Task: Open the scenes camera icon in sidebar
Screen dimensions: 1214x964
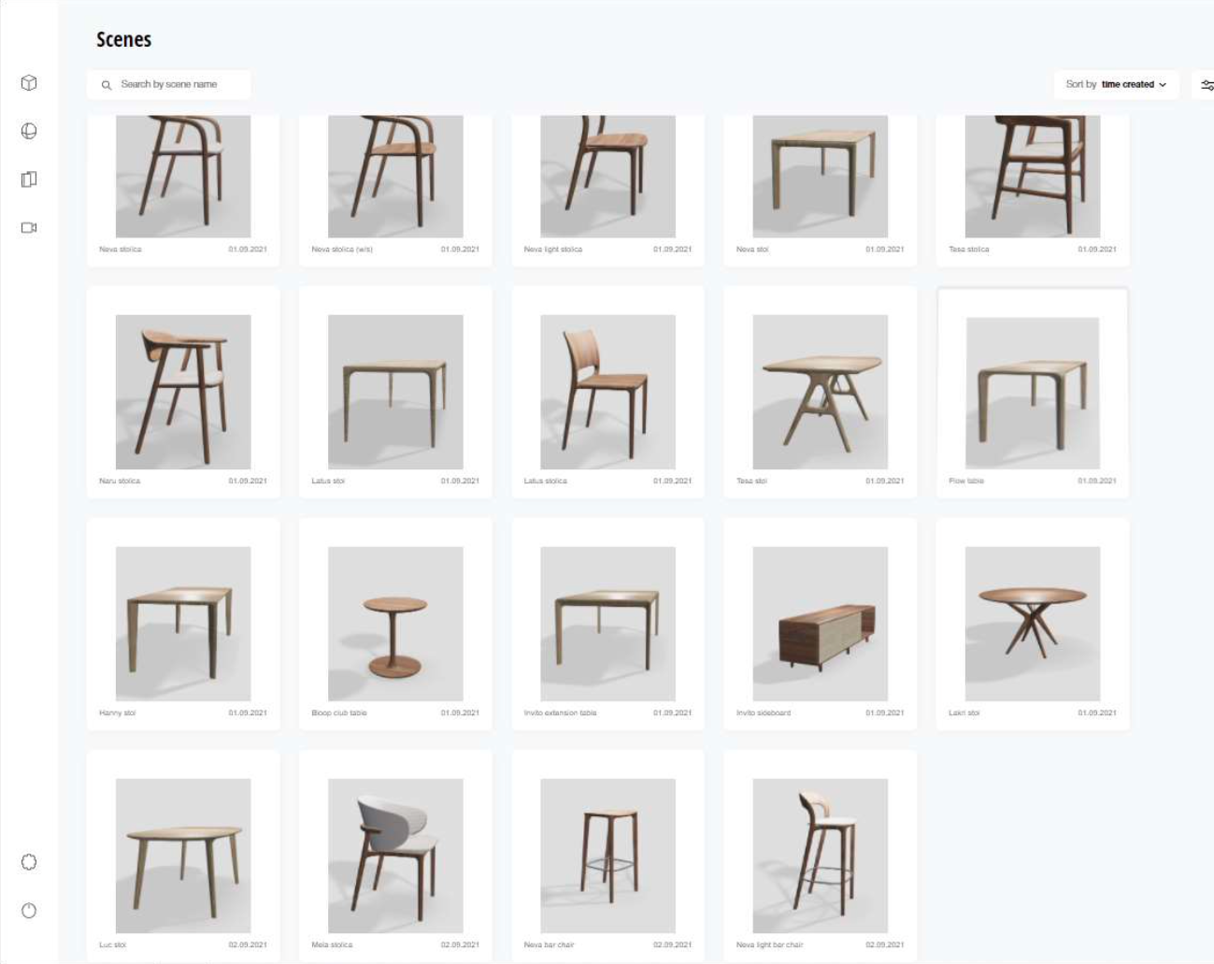Action: coord(29,227)
